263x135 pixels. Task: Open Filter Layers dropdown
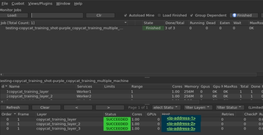pyautogui.click(x=198, y=107)
